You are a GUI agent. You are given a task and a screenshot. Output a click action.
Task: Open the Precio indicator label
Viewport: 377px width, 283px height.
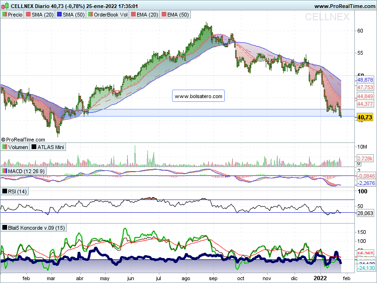(13, 15)
